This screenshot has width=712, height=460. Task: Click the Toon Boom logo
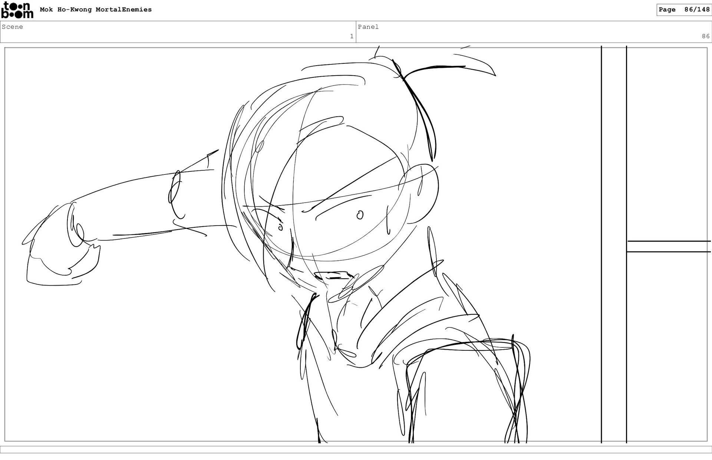pos(17,10)
